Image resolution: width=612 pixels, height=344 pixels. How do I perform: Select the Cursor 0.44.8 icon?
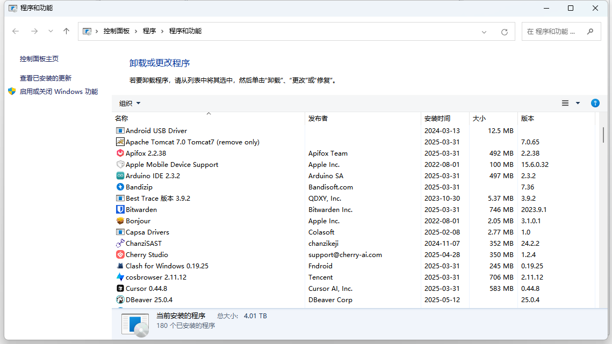[x=120, y=289]
